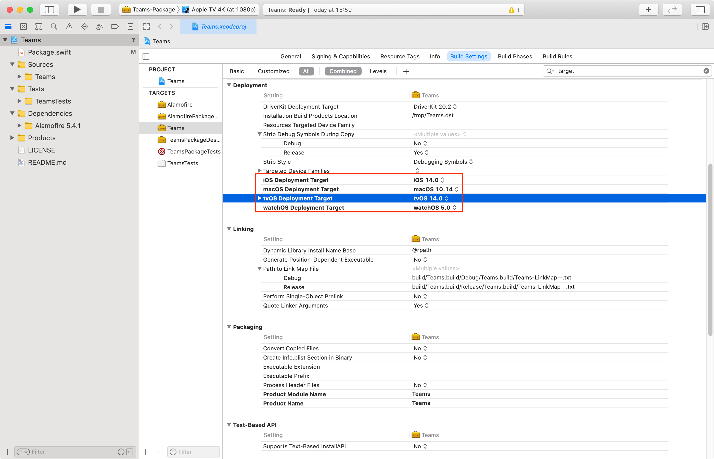Viewport: 714px width, 459px height.
Task: Collapse the Deployment section
Action: [x=229, y=85]
